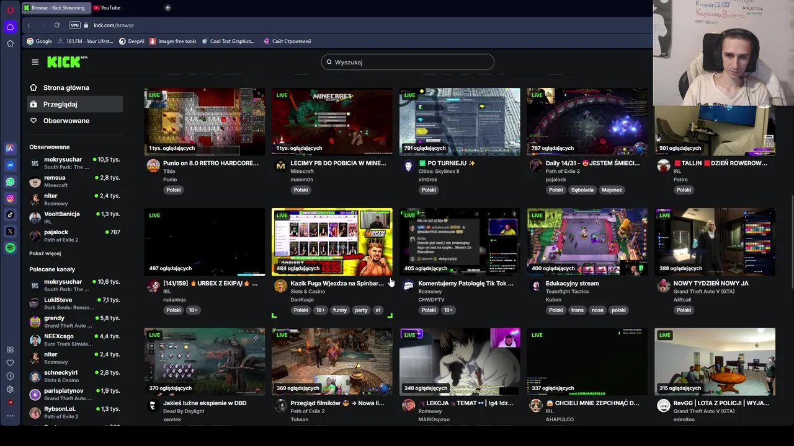This screenshot has height=446, width=794.
Task: Open the 181.FM bookmark
Action: coord(85,41)
